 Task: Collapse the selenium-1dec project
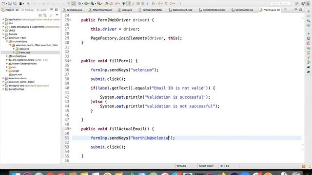coord(3,38)
